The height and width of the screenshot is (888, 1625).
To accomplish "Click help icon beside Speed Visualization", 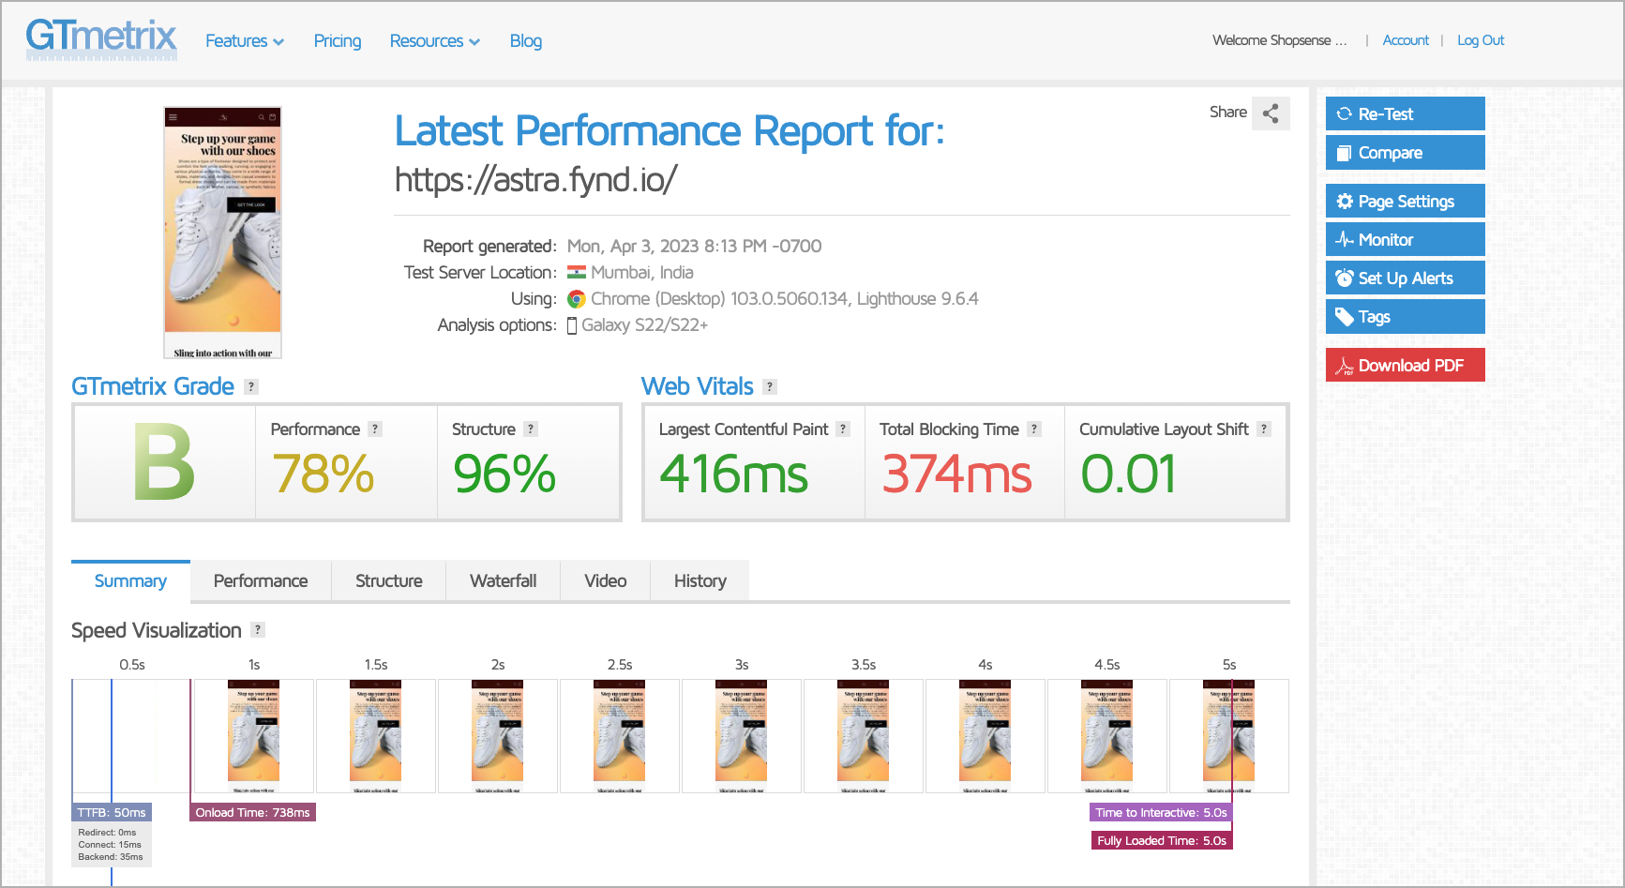I will (258, 629).
